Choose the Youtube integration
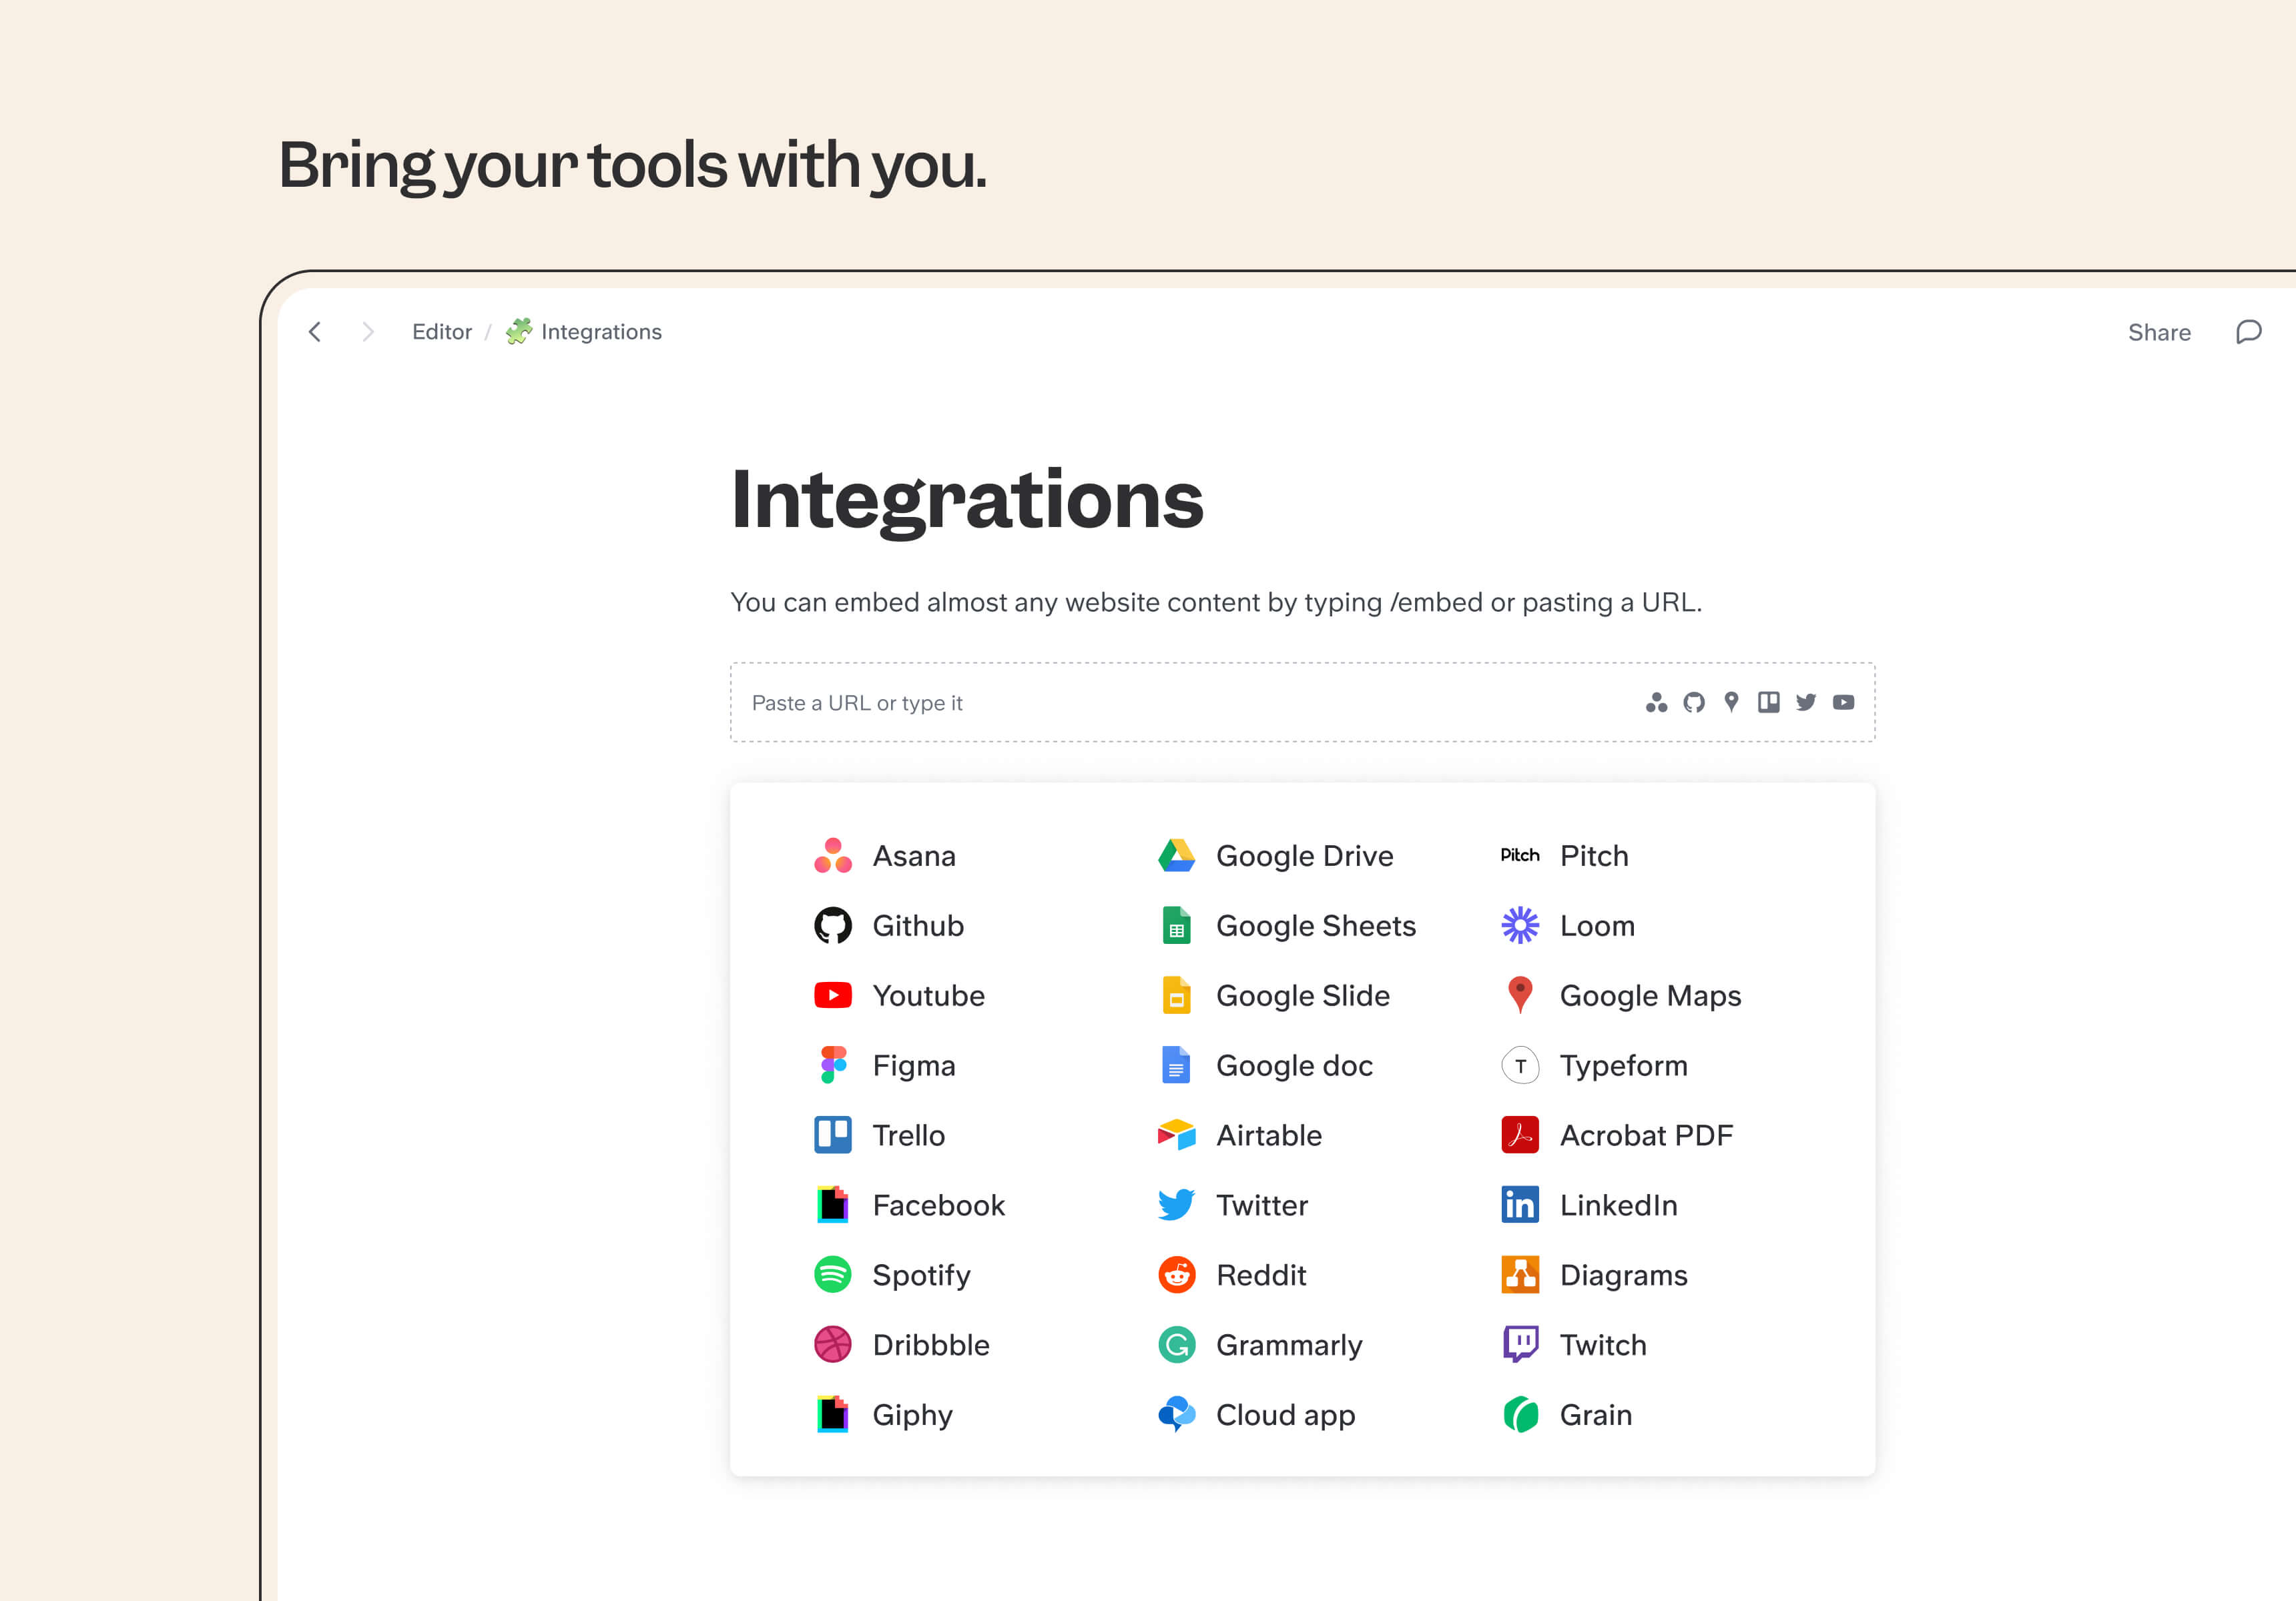This screenshot has width=2296, height=1601. (x=928, y=995)
